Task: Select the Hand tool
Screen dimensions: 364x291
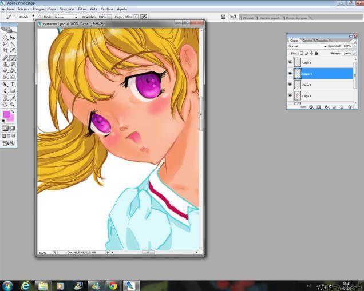Action: pyautogui.click(x=5, y=105)
